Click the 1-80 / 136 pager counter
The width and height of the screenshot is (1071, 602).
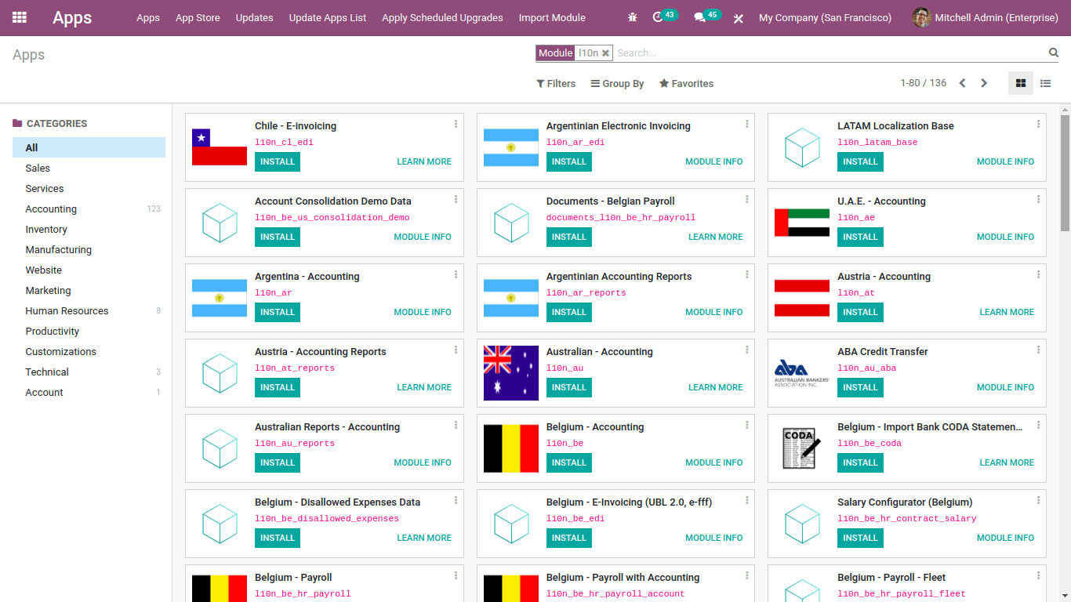click(x=923, y=83)
